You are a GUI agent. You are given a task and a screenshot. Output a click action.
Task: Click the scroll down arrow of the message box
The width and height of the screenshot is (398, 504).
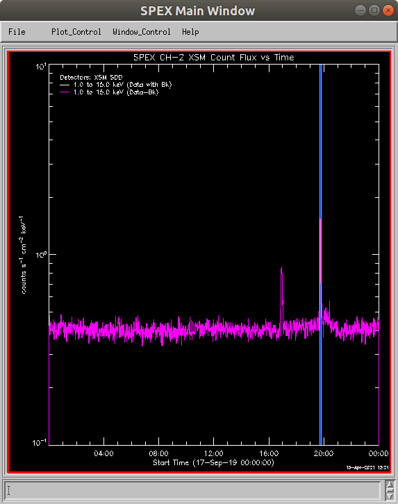pos(390,496)
